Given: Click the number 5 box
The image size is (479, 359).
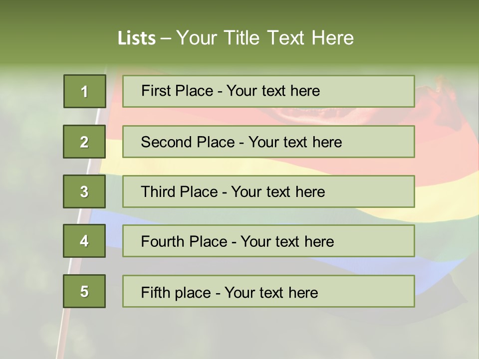Looking at the screenshot, I should (84, 291).
